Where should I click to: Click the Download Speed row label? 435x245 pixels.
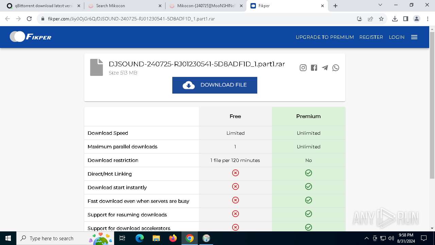click(108, 133)
